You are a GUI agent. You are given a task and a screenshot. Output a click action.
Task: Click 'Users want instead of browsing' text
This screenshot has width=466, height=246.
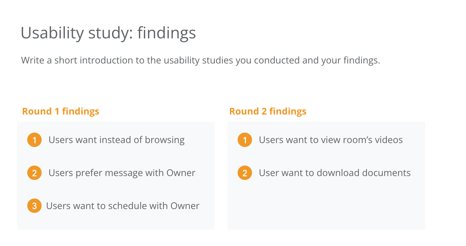116,140
